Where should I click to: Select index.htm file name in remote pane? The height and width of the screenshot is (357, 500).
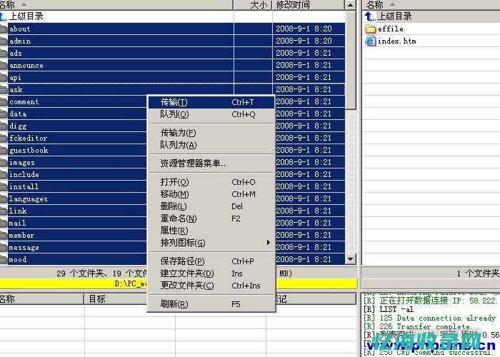click(397, 41)
